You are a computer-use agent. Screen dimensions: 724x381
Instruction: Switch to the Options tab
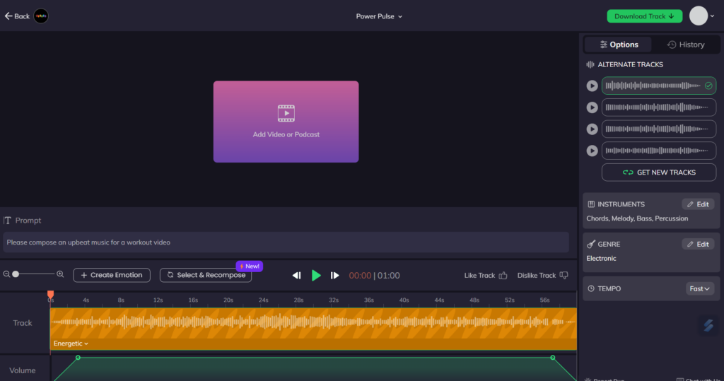tap(619, 45)
